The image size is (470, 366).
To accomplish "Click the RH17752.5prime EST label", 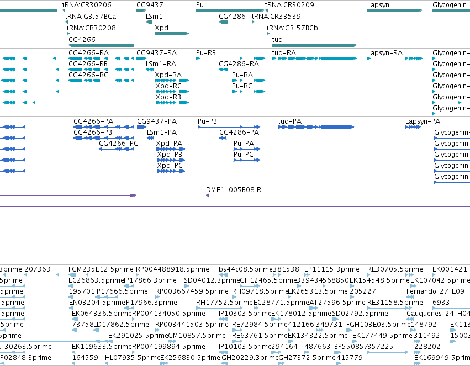I will click(225, 303).
